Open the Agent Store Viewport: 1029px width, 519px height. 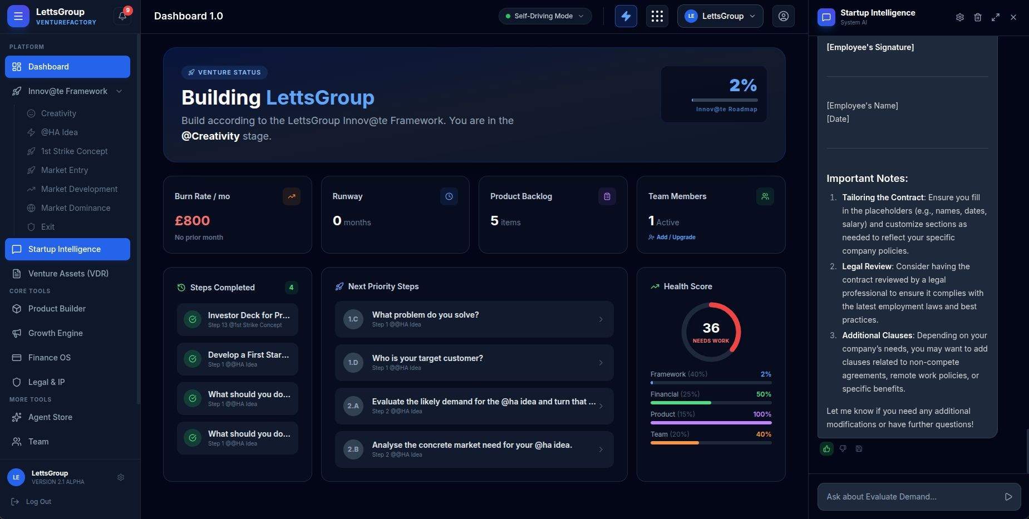pyautogui.click(x=50, y=417)
